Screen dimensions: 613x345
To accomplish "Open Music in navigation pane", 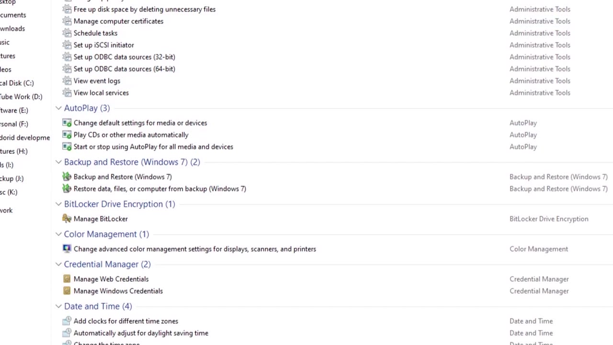I will click(5, 43).
